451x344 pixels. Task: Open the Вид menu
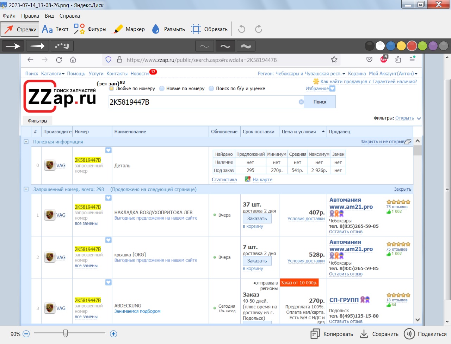(x=49, y=16)
